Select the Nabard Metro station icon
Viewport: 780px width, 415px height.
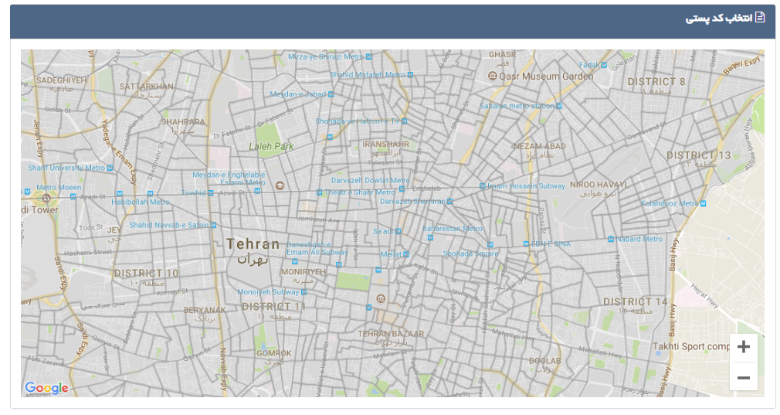pyautogui.click(x=611, y=240)
